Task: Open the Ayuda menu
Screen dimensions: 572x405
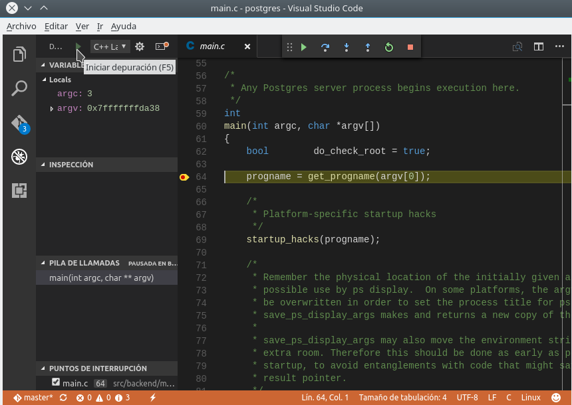Action: click(123, 27)
